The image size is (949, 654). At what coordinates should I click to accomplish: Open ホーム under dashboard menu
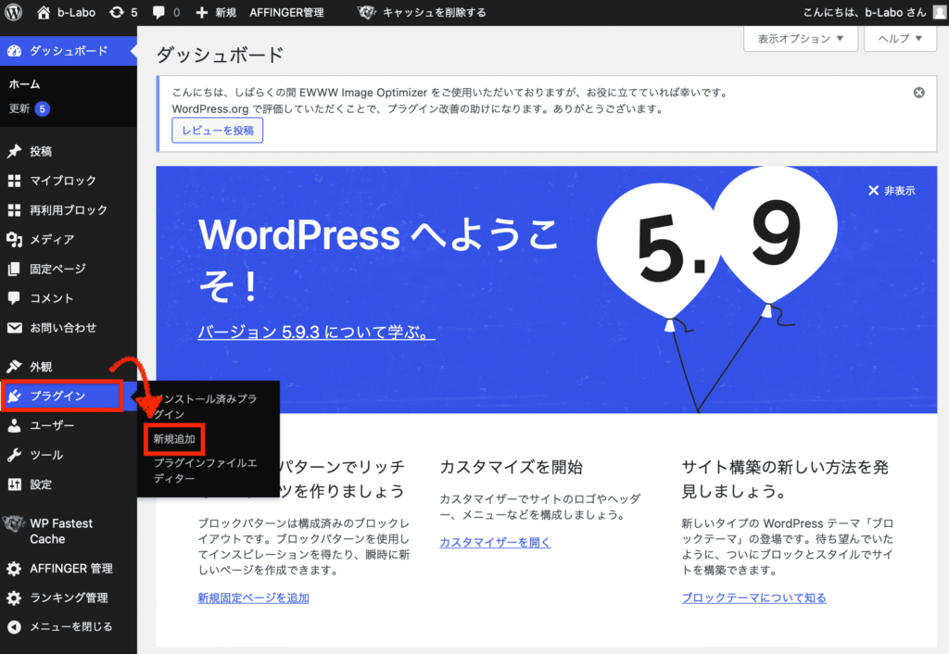(24, 84)
